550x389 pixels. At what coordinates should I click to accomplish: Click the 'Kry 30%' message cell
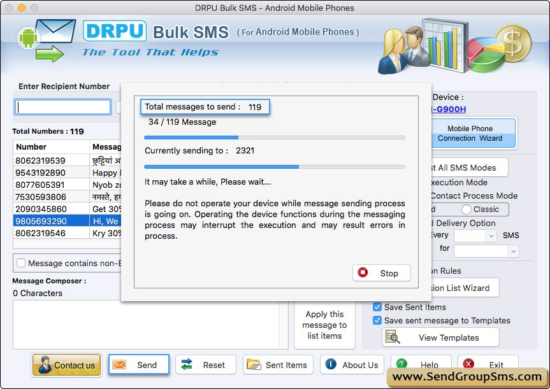tap(106, 233)
